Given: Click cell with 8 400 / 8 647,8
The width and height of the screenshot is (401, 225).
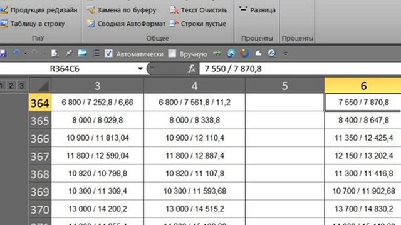Looking at the screenshot, I should [363, 120].
